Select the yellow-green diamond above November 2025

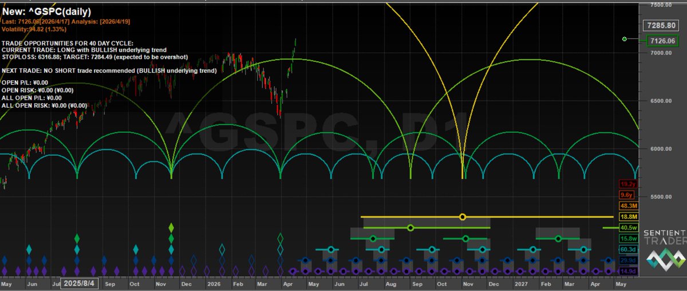171,227
